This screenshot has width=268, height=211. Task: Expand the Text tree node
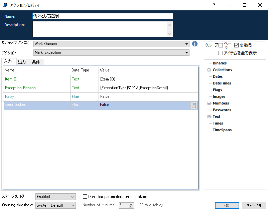click(x=209, y=117)
